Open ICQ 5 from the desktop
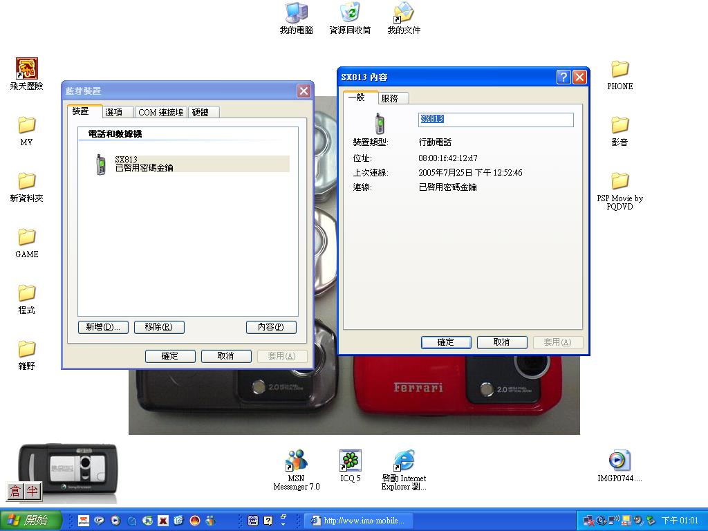The image size is (708, 531). [x=350, y=460]
